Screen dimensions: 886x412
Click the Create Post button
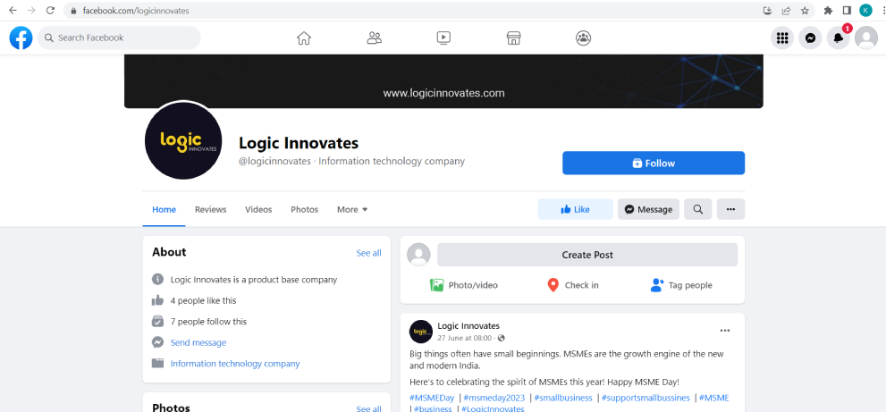point(587,255)
